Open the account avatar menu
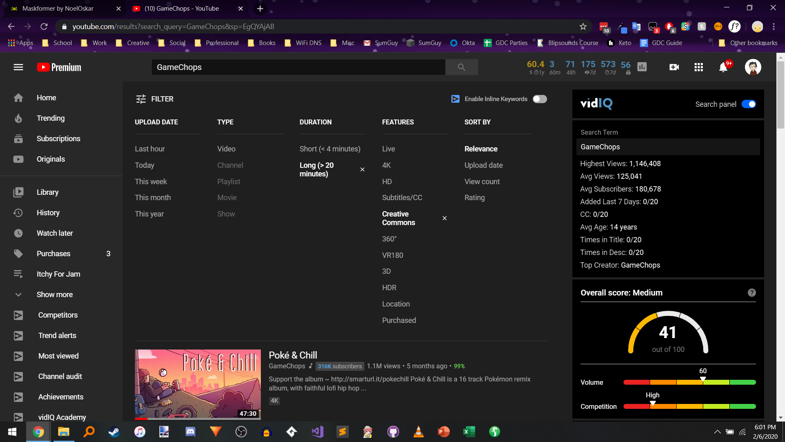Screen dimensions: 785x442 [x=753, y=67]
